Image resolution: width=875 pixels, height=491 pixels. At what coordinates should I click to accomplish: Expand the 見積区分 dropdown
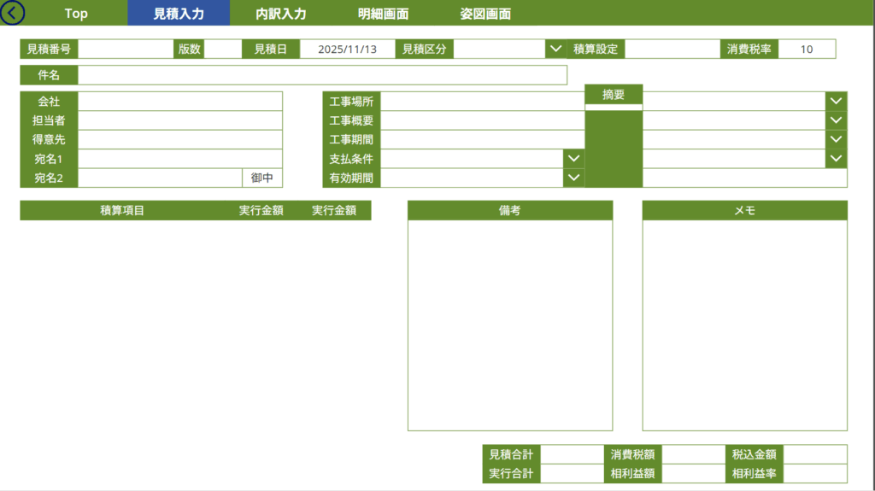[x=555, y=49]
